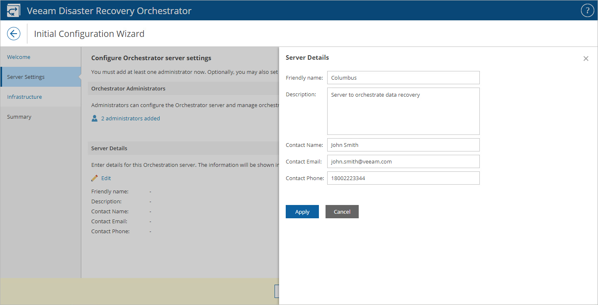Focus the Friendly name field
The image size is (598, 305).
403,78
